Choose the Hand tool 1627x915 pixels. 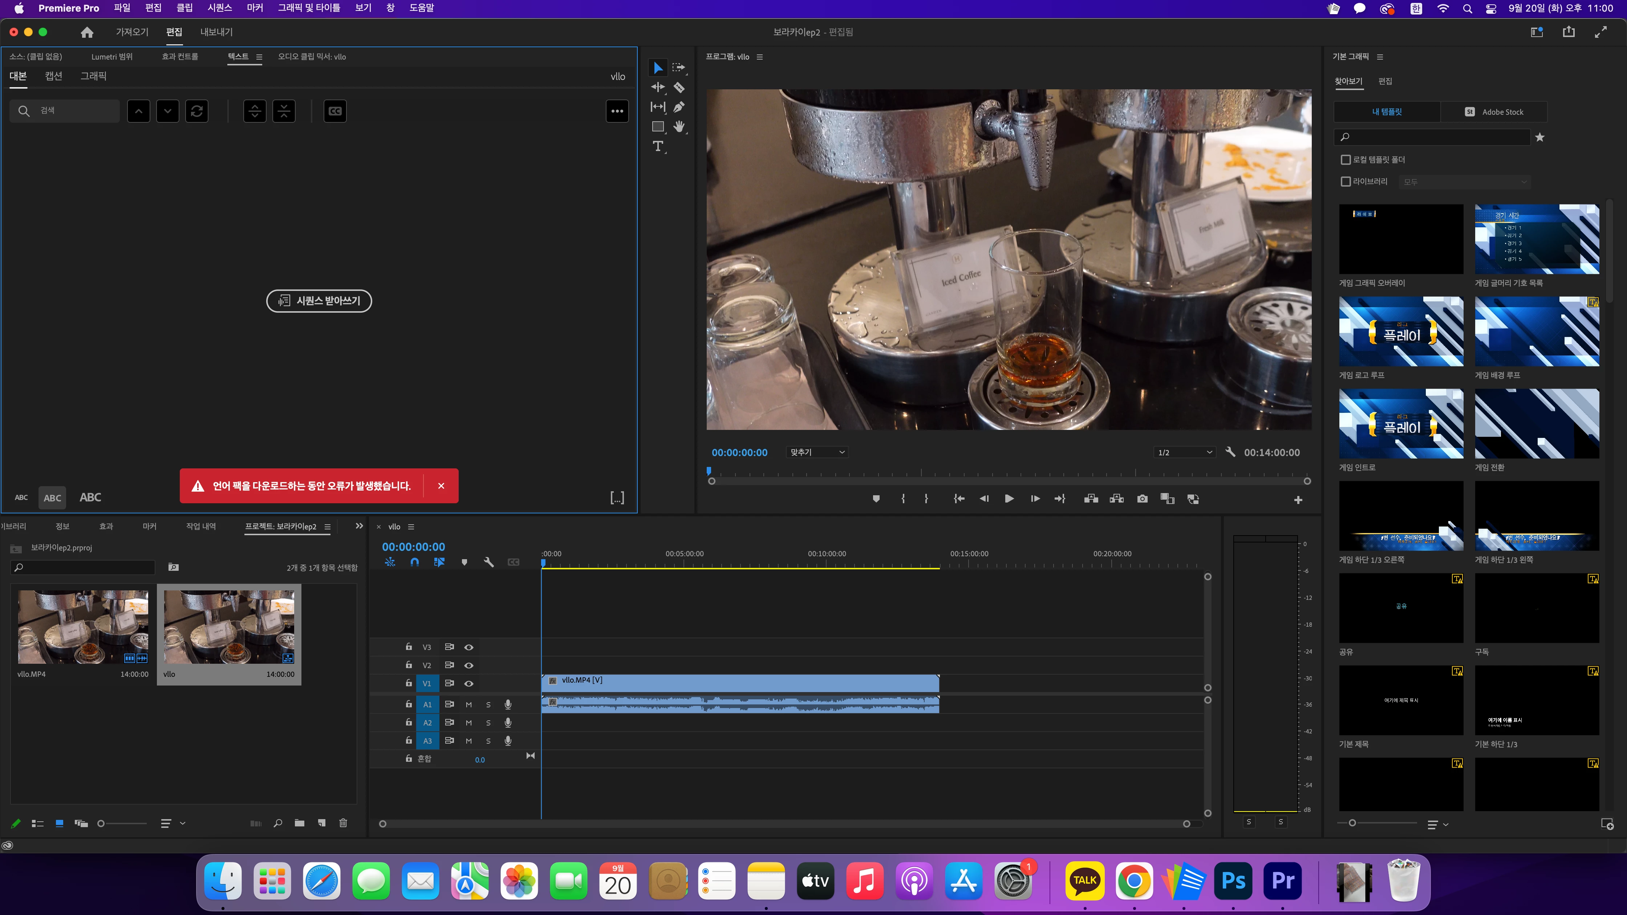(x=679, y=126)
